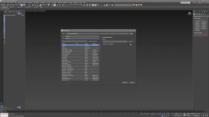Image resolution: width=209 pixels, height=117 pixels.
Task: Click the teapot Render icon
Action: coord(112,5)
